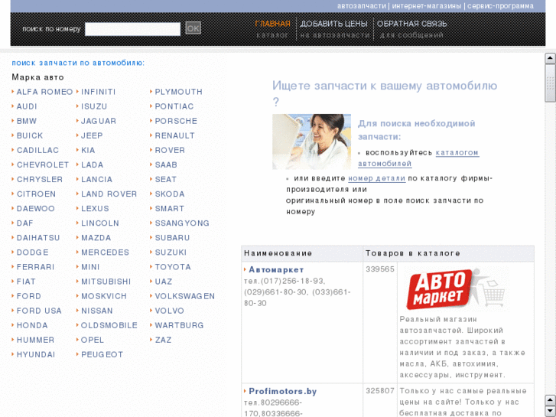Screen dimensions: 556x417
Task: Open the ГЛАВНАЯ main page tab
Action: (x=272, y=24)
